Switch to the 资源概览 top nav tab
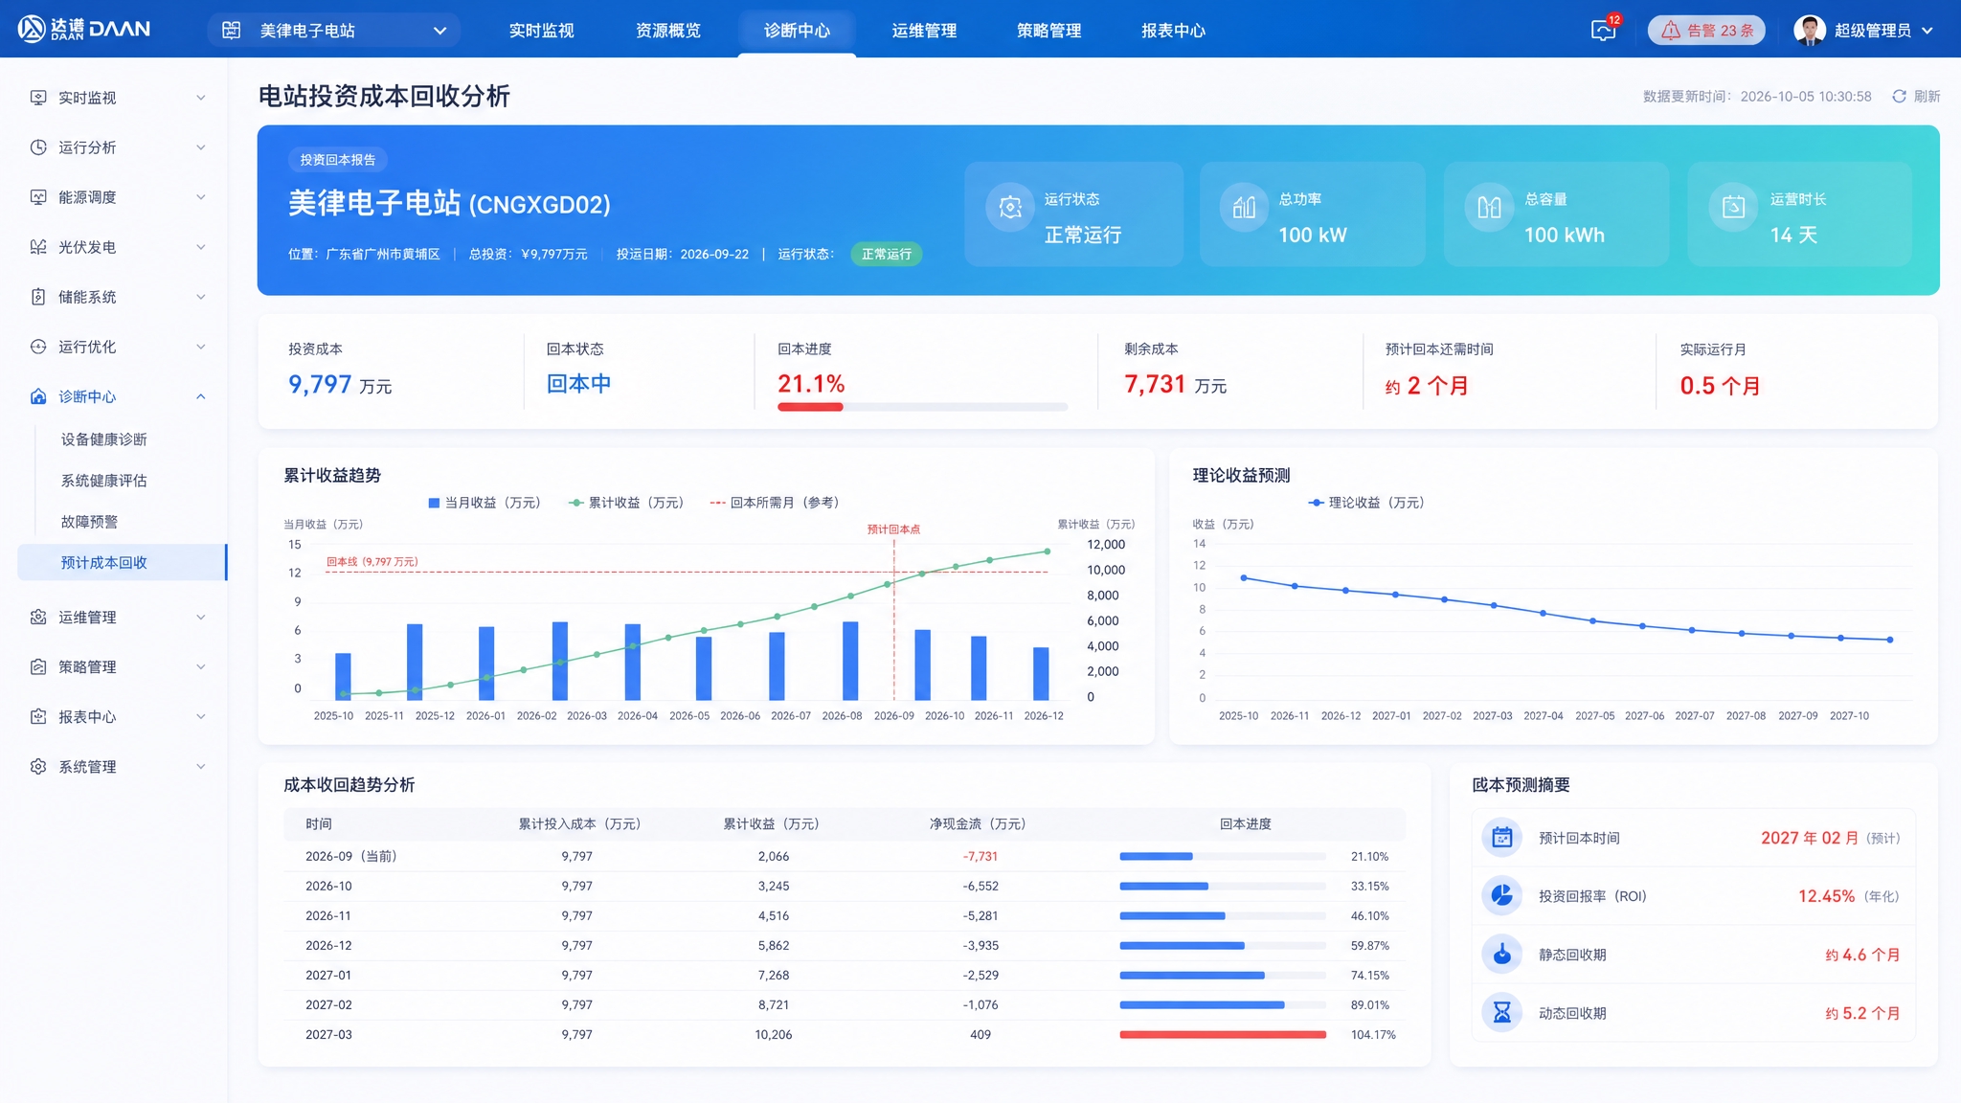The height and width of the screenshot is (1103, 1961). click(x=668, y=31)
